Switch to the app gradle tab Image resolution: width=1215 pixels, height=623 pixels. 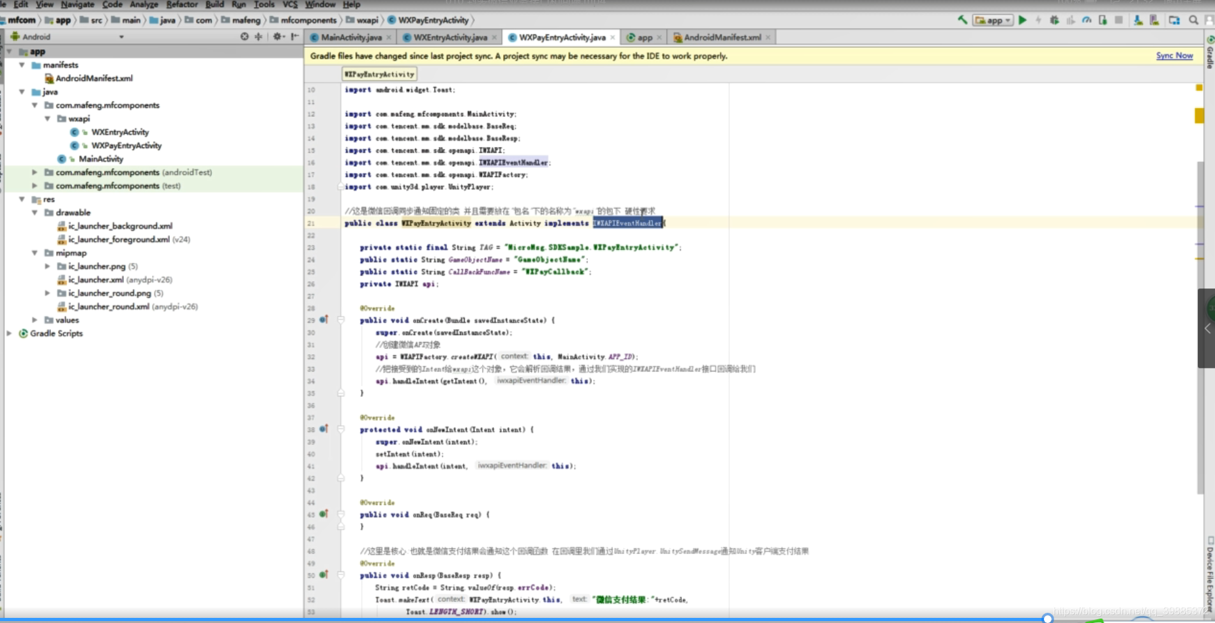tap(645, 38)
